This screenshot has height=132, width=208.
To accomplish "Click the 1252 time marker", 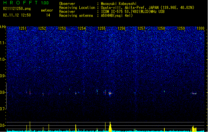I will (42, 28).
